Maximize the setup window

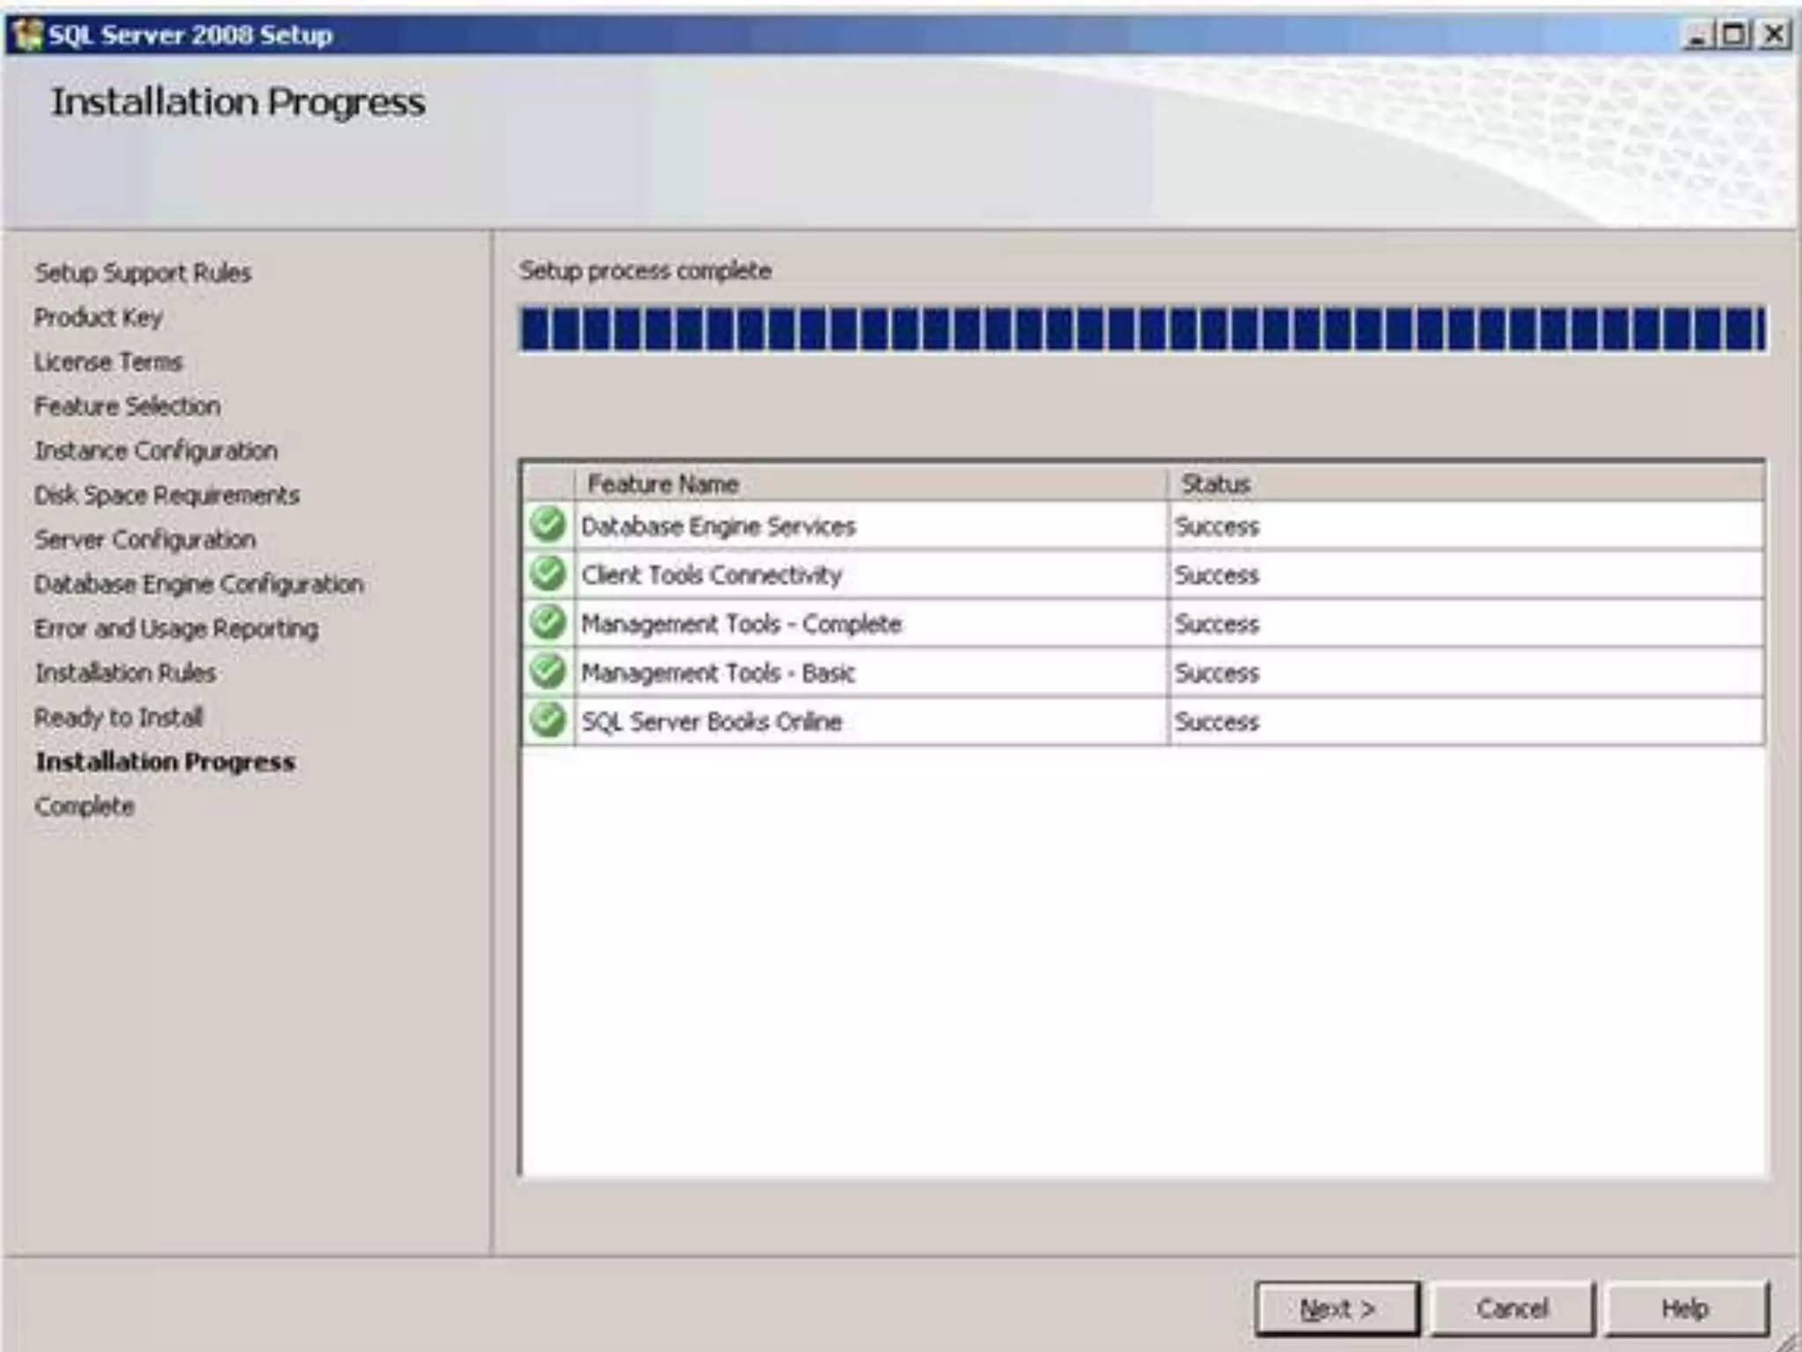point(1734,35)
